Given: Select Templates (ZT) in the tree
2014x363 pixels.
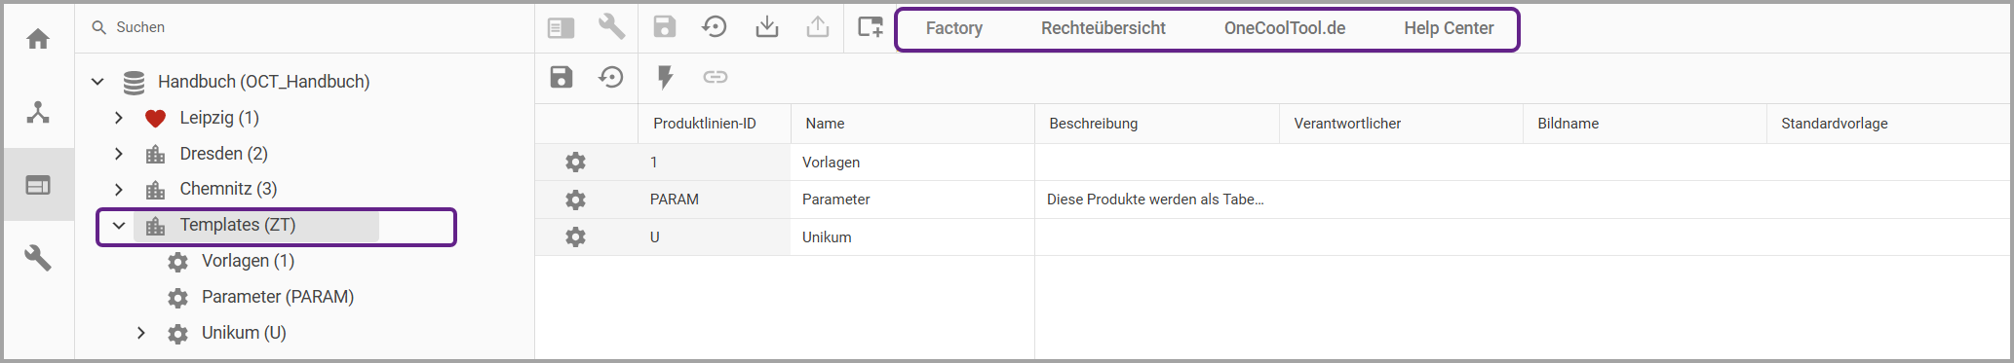Looking at the screenshot, I should click(x=238, y=225).
